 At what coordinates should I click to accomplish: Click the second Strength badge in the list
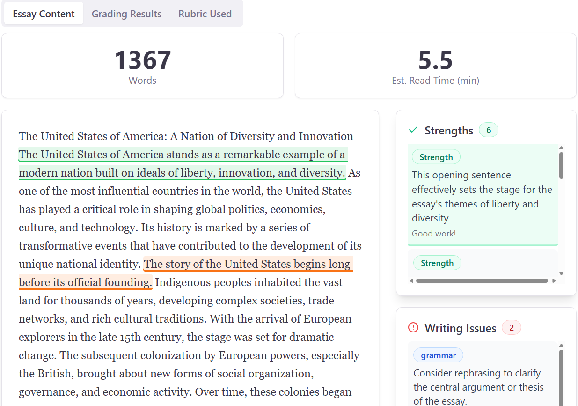tap(437, 263)
